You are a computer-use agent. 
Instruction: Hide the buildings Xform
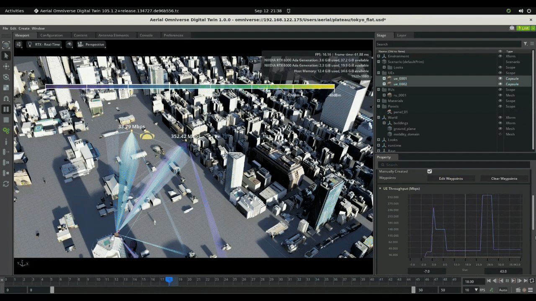[500, 123]
